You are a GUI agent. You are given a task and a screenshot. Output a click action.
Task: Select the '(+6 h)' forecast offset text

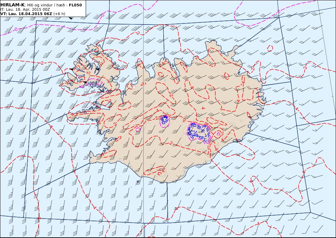(59, 14)
